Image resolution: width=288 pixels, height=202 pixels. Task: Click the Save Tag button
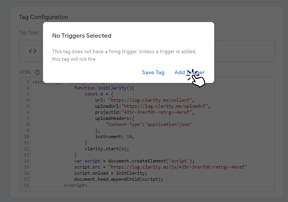(x=153, y=73)
